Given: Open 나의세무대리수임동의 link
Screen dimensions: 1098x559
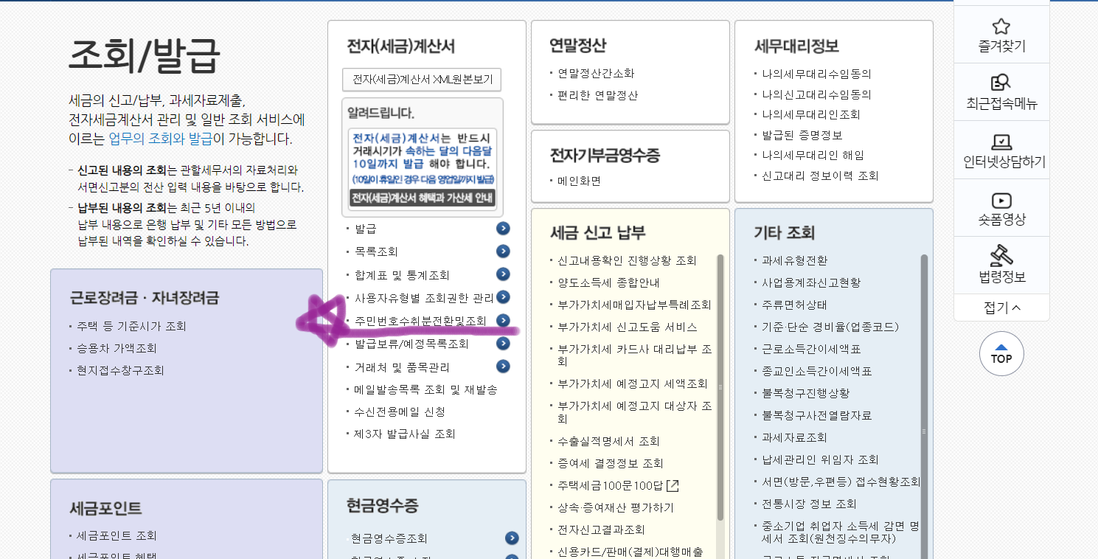Looking at the screenshot, I should click(x=817, y=74).
